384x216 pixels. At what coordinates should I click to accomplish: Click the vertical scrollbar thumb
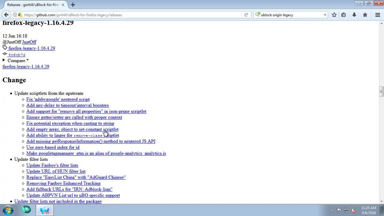tap(381, 91)
